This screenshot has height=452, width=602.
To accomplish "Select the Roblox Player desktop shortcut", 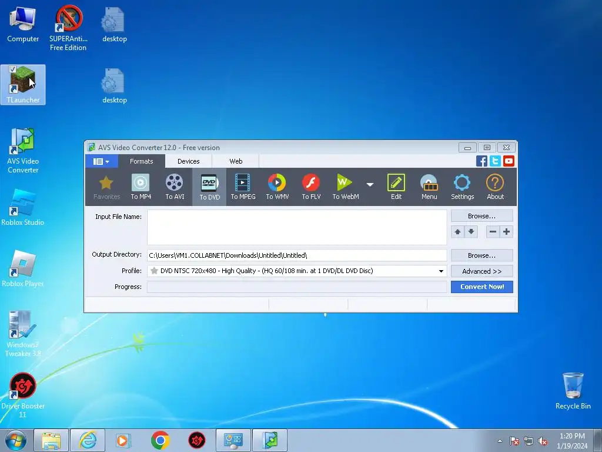I will [23, 268].
